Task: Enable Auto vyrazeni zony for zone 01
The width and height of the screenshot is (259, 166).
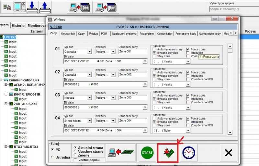Action: click(x=154, y=49)
